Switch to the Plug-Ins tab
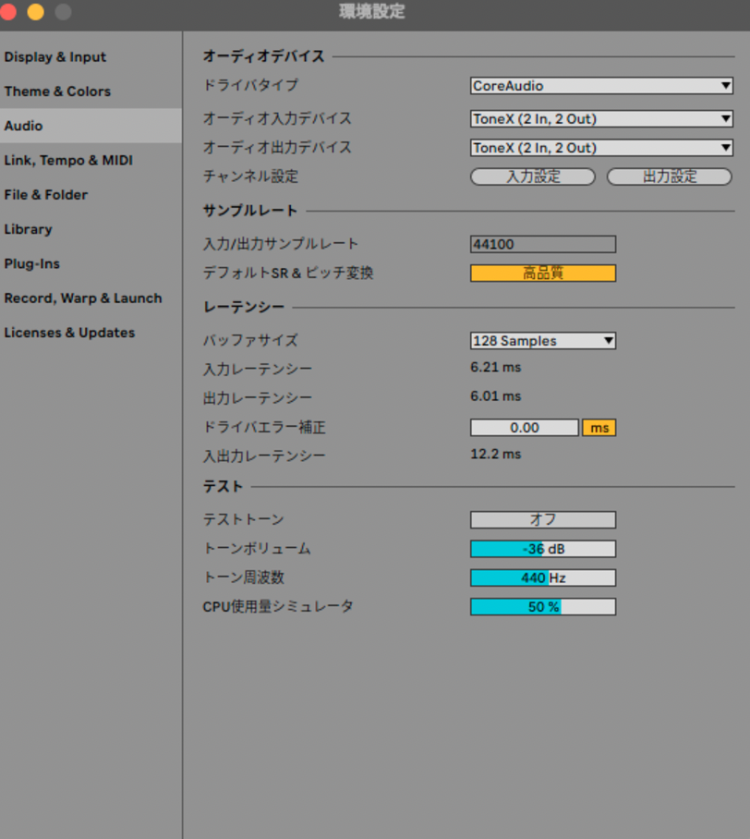This screenshot has height=839, width=750. point(31,264)
